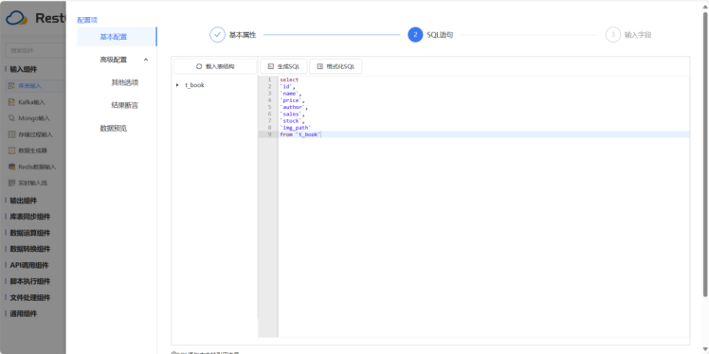Click the cloud logo in background header

point(17,18)
